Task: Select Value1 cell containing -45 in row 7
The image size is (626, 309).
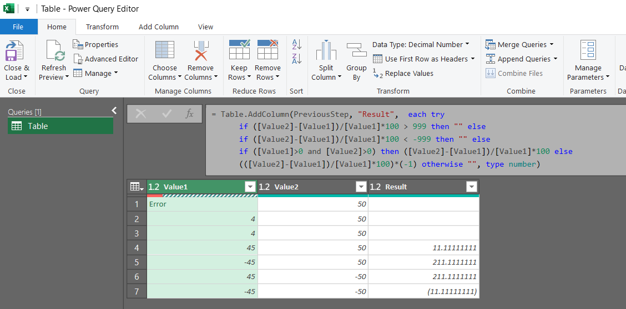Action: point(203,291)
